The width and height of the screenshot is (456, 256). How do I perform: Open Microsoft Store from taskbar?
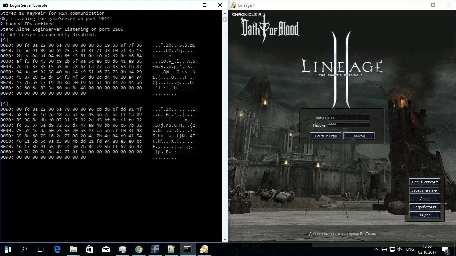point(90,249)
